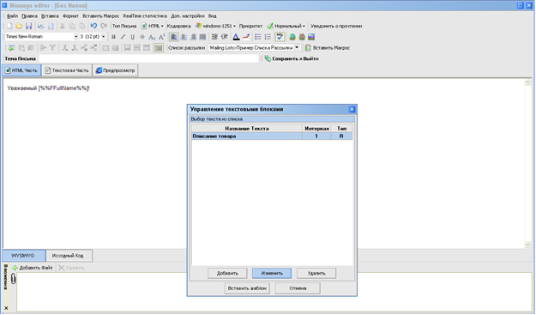This screenshot has height=315, width=536.
Task: Open the Вставка menu
Action: click(50, 16)
